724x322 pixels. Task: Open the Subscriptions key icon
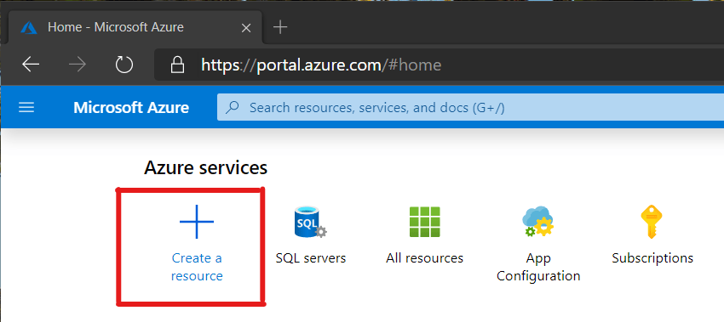[x=652, y=222]
